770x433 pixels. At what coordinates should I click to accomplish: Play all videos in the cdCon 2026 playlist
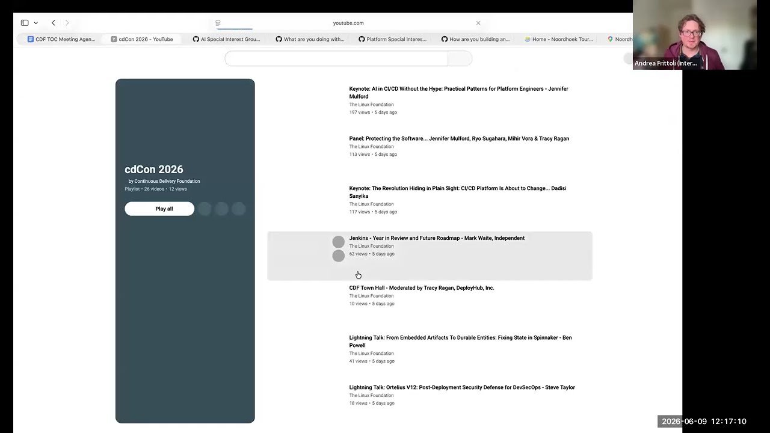159,209
